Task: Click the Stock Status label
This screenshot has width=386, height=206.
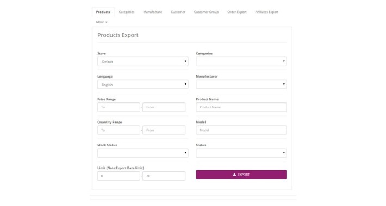Action: 107,145
